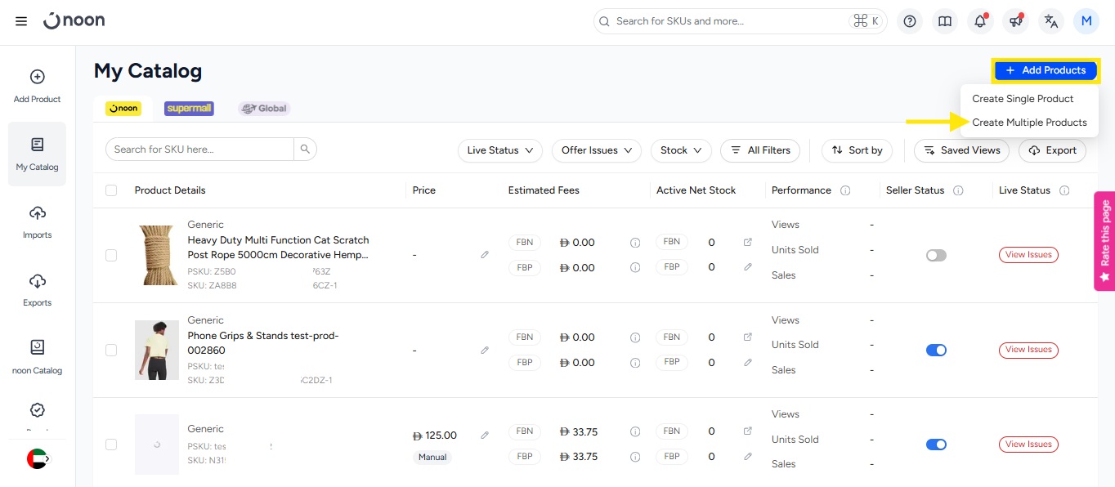Open the language translate icon

[1050, 21]
